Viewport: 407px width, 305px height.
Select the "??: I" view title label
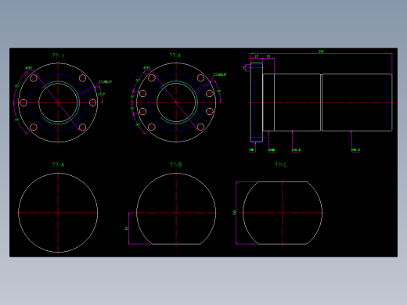(58, 56)
